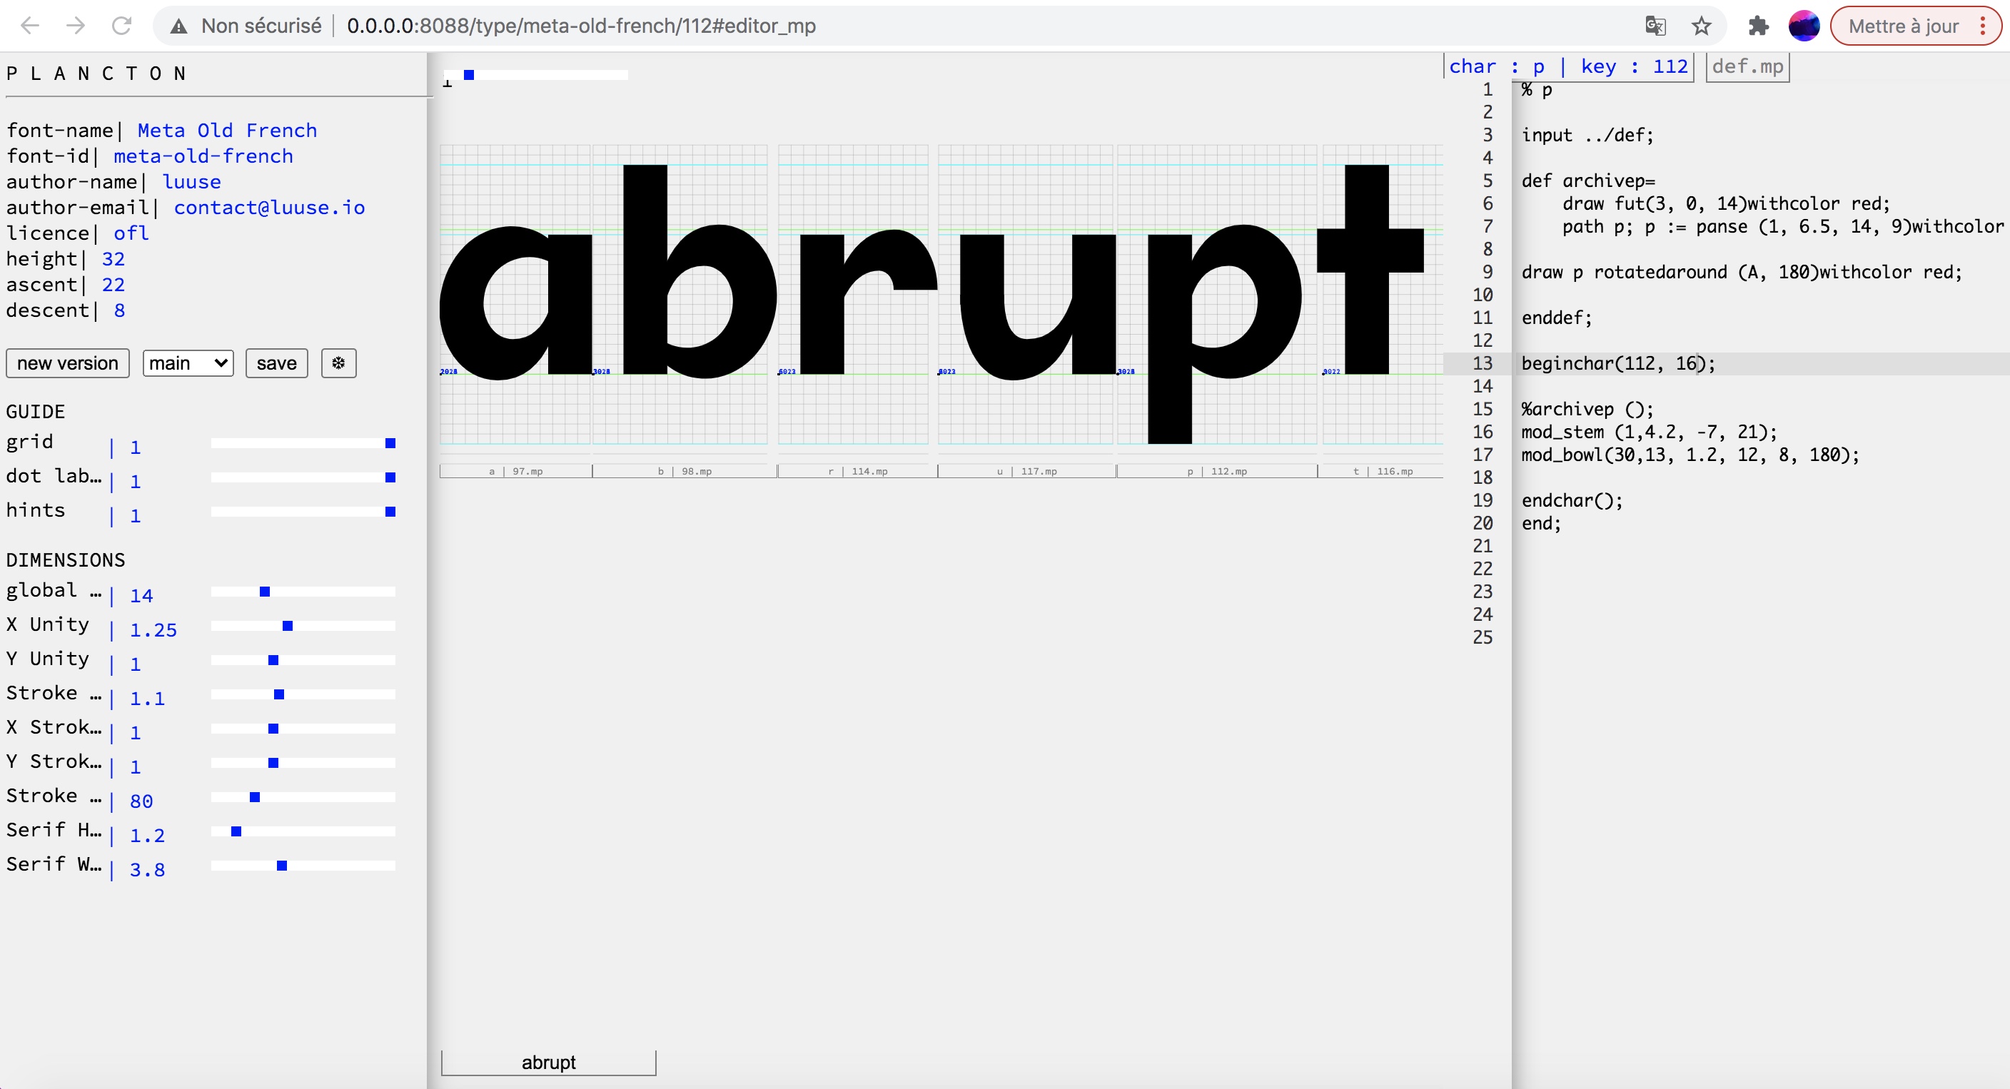Toggle the grid guide slider
The height and width of the screenshot is (1089, 2010).
click(390, 444)
